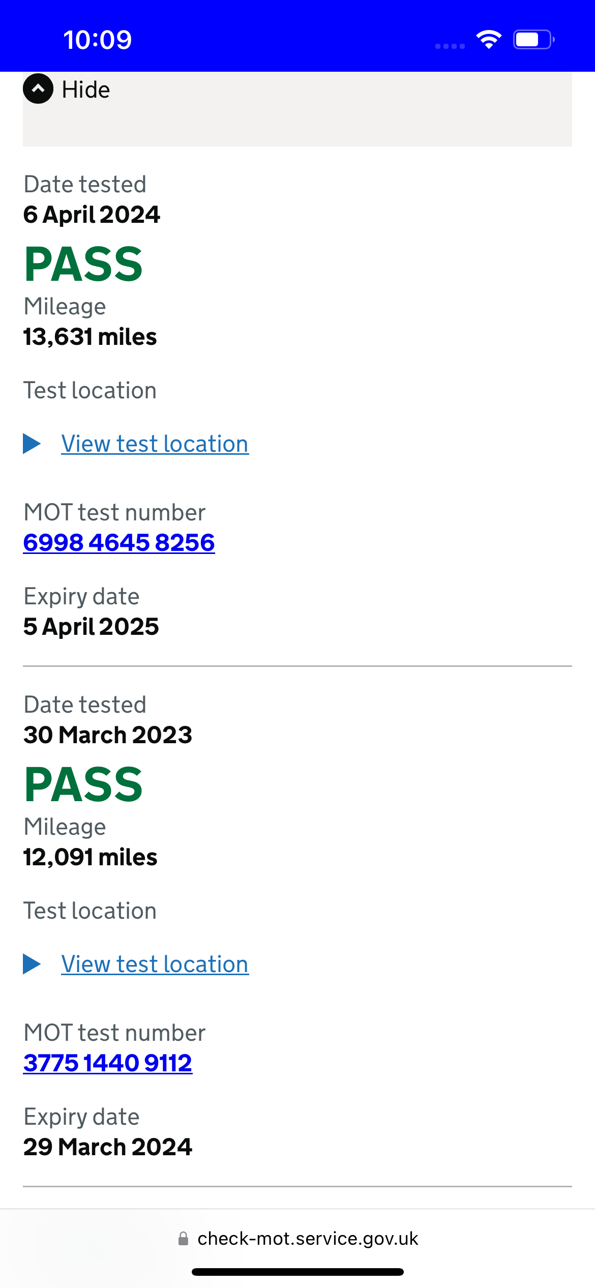Tap the battery status icon

click(533, 40)
